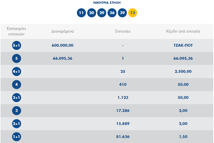Image resolution: width=214 pixels, height=143 pixels.
Task: Click the Διανεμόμενα column header
Action: point(63,31)
